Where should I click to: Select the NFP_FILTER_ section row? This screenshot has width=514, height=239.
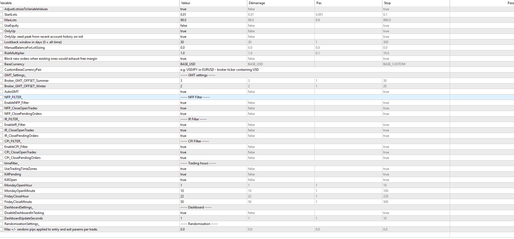click(x=257, y=97)
